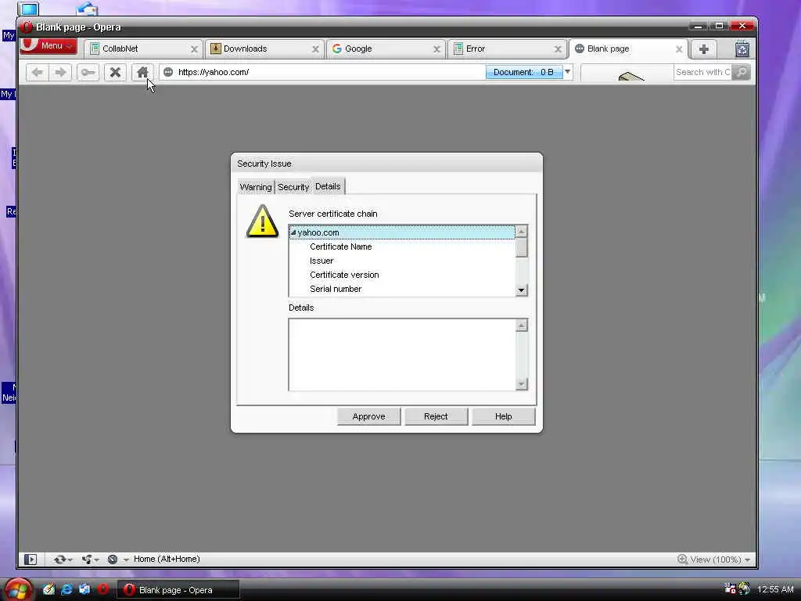The height and width of the screenshot is (601, 801).
Task: Click the site badge icon in address bar
Action: click(168, 72)
